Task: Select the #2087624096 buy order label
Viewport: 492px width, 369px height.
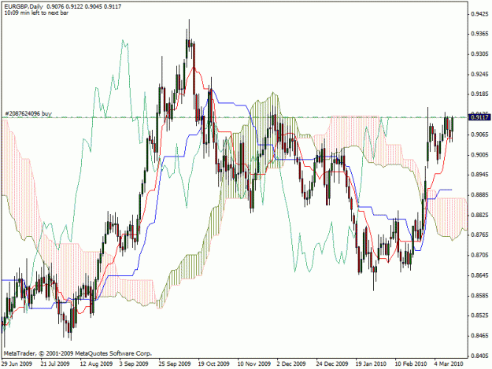Action: click(x=28, y=113)
